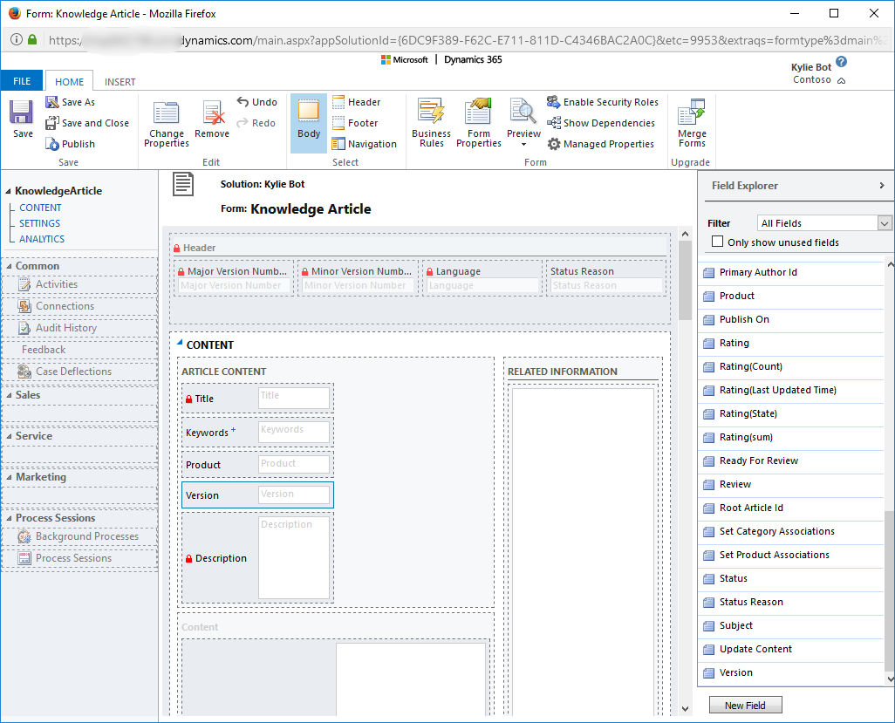895x723 pixels.
Task: Toggle Only show unused fields checkbox
Action: coord(718,242)
